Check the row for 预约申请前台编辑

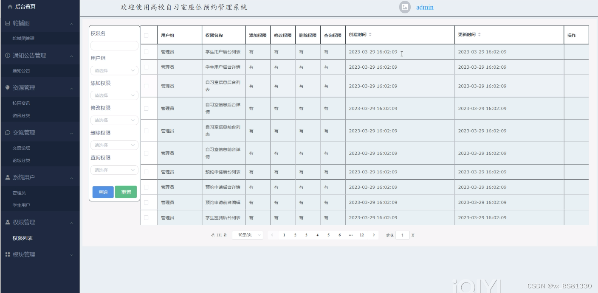tap(146, 203)
